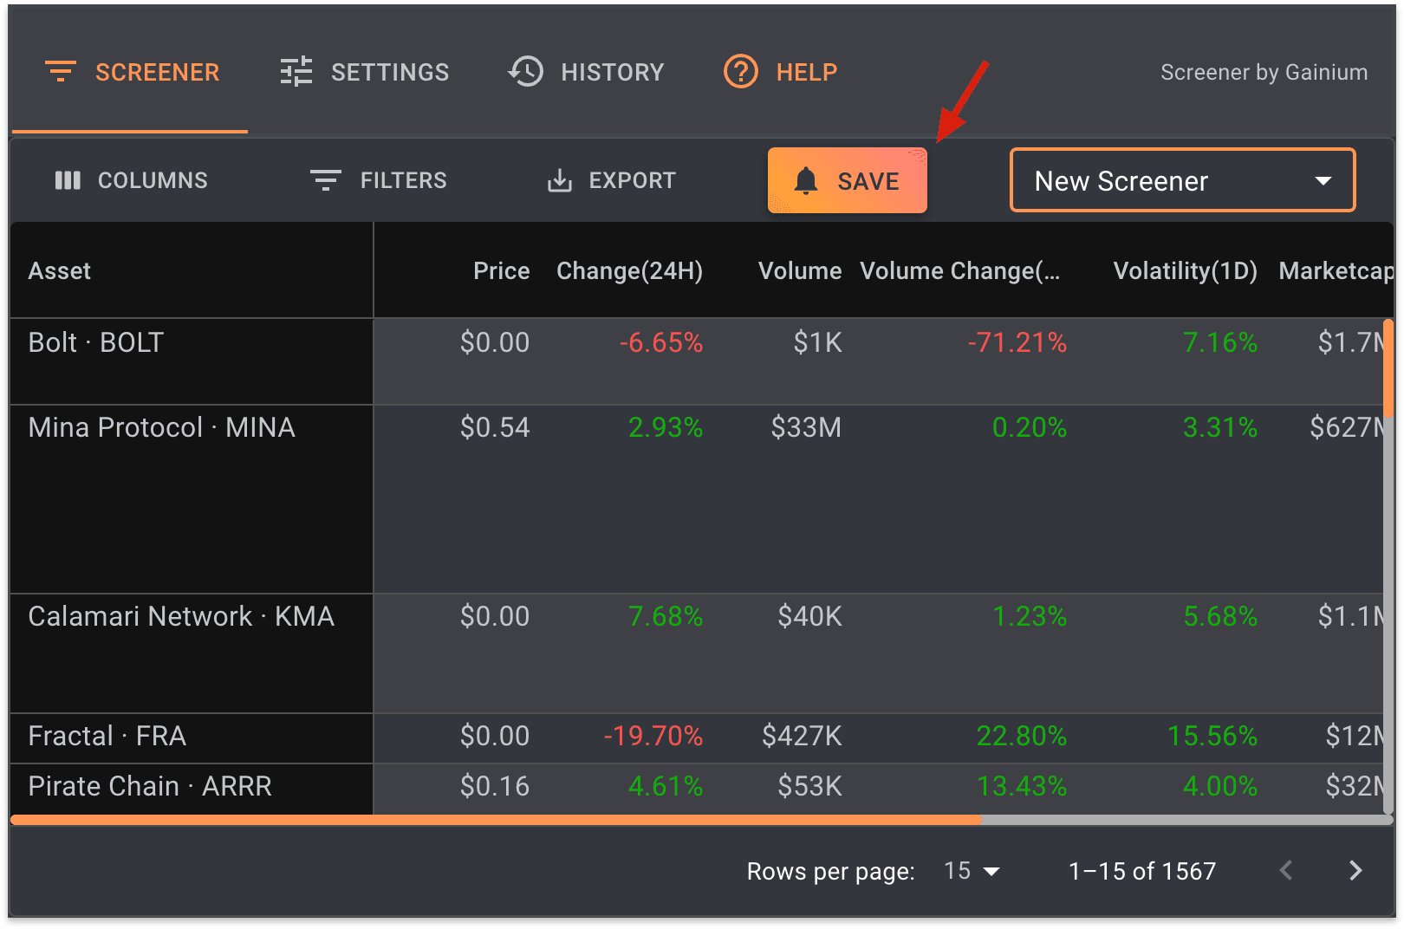Screen dimensions: 1404x929
Task: Open the History tab
Action: pos(586,72)
